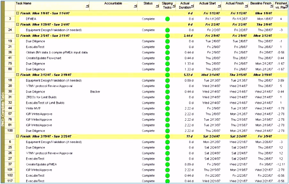
Task: Collapse the Finish Mon 2/5/07 - Sun 2/11/07 group
Action: click(18, 36)
